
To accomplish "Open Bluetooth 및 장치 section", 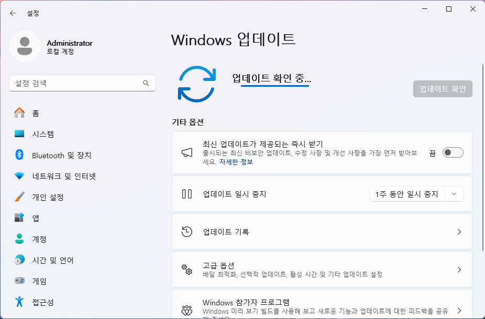I will click(x=82, y=155).
